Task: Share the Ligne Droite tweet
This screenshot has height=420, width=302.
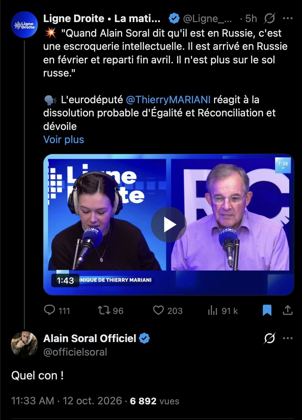Action: (x=287, y=310)
